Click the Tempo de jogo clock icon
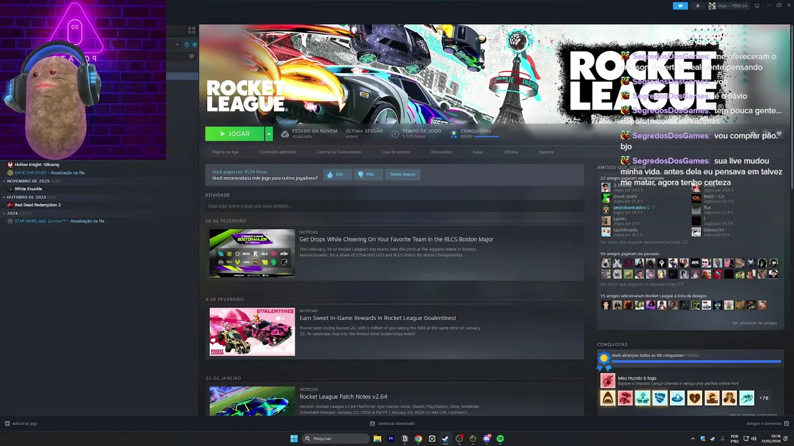 tap(396, 134)
